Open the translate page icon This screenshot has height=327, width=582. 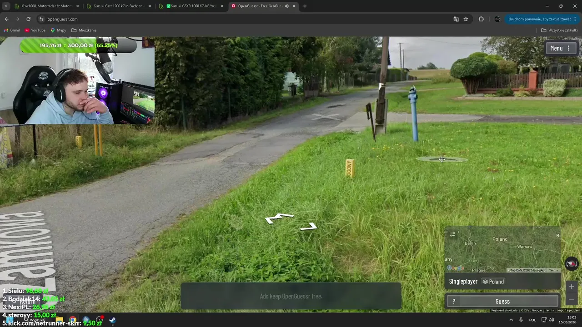(x=456, y=19)
